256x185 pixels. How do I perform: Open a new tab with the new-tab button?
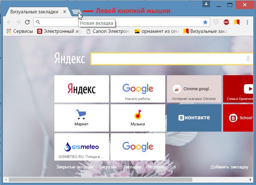coord(76,12)
